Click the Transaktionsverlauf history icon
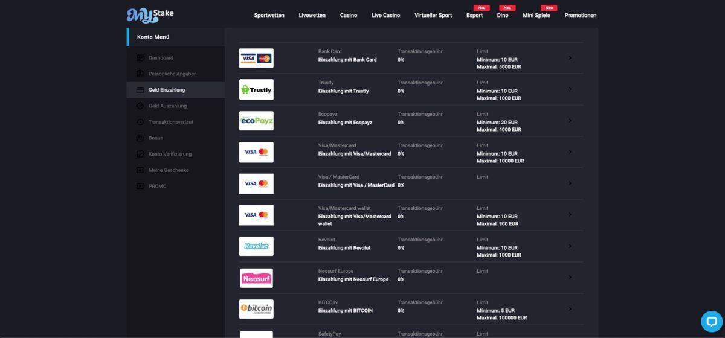 point(140,122)
